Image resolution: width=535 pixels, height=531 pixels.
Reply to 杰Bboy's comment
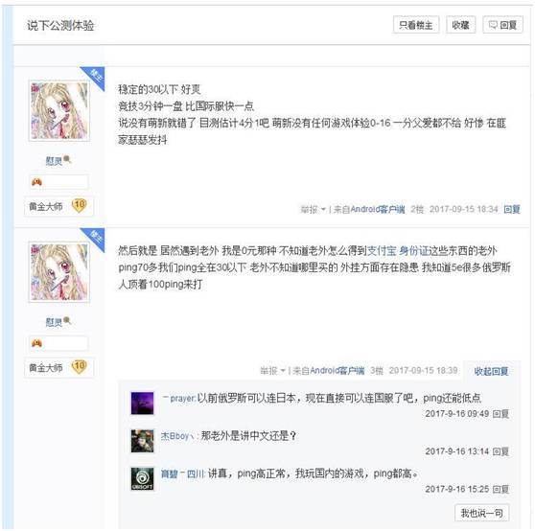click(x=500, y=451)
